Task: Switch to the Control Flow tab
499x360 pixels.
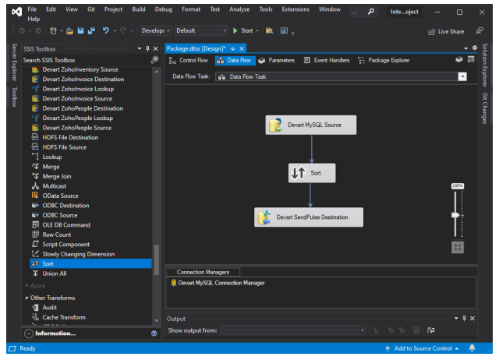Action: [x=189, y=61]
